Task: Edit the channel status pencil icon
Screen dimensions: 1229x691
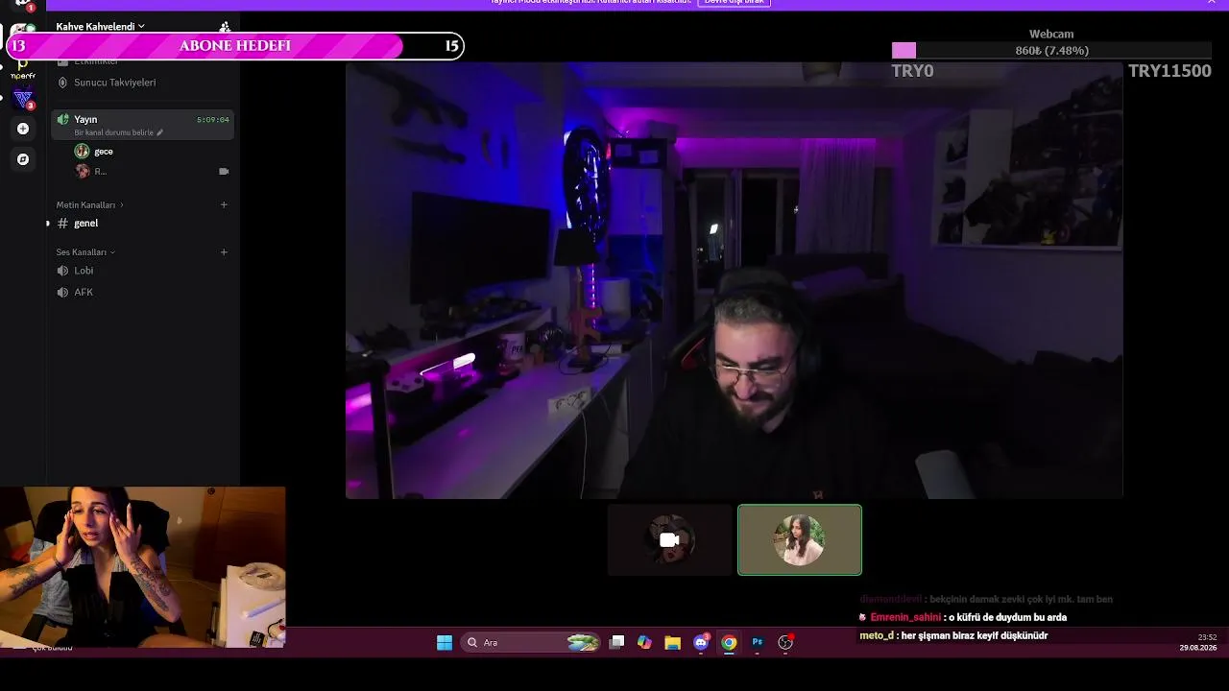Action: tap(160, 132)
